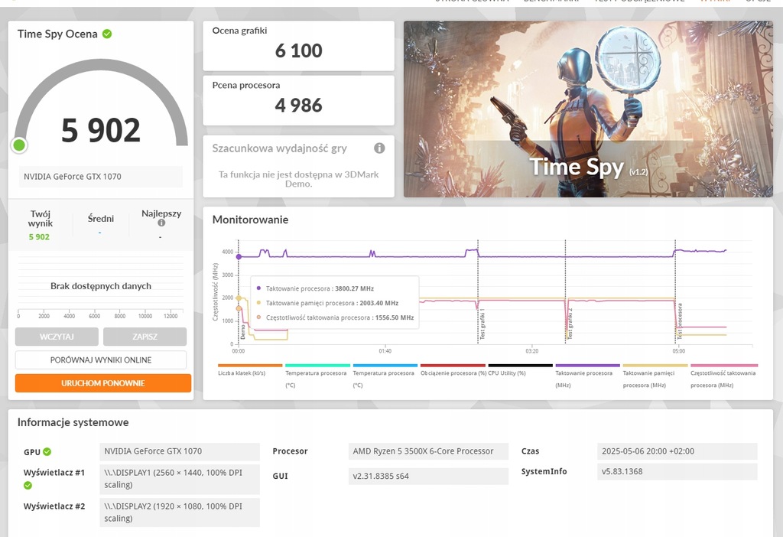This screenshot has width=783, height=537.
Task: Click the Ocena grafiki score 6 100
Action: pos(299,51)
